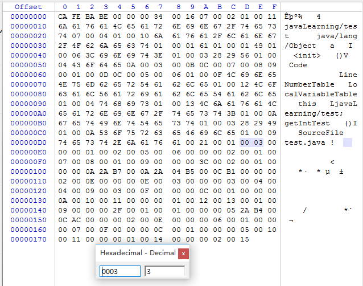Select offset row 00000020
Image resolution: width=363 pixels, height=286 pixels.
click(28, 36)
